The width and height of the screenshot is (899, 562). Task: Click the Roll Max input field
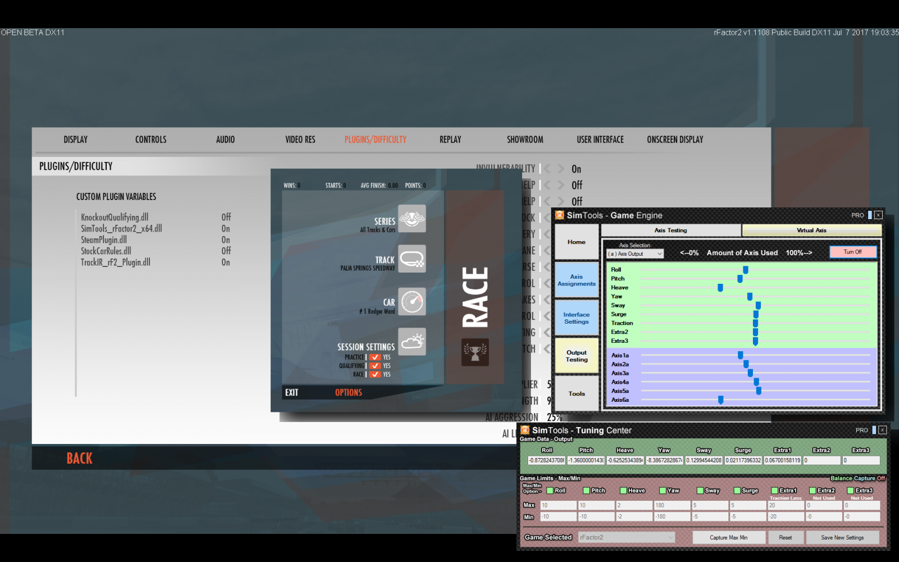coord(559,505)
